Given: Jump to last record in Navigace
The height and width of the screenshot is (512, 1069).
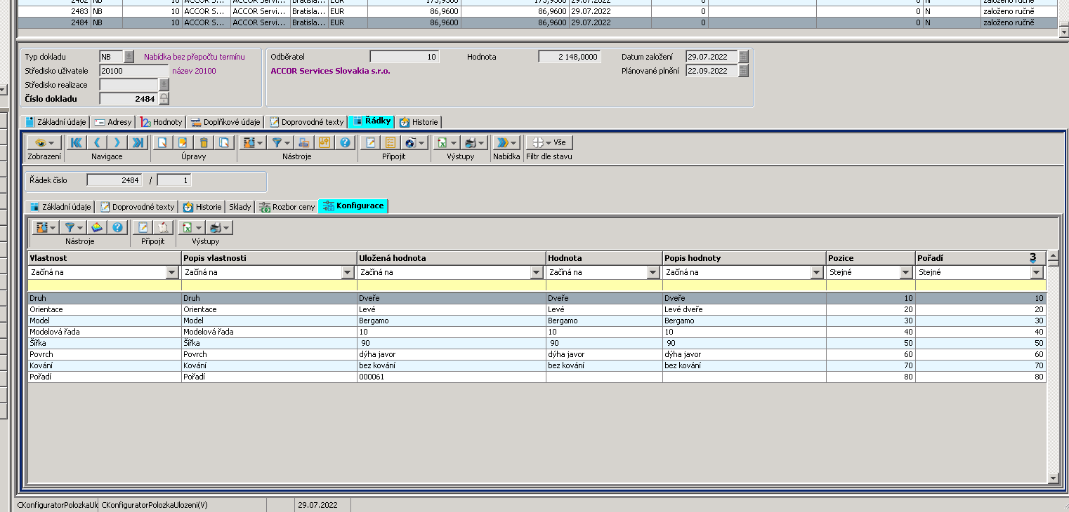Looking at the screenshot, I should tap(138, 142).
